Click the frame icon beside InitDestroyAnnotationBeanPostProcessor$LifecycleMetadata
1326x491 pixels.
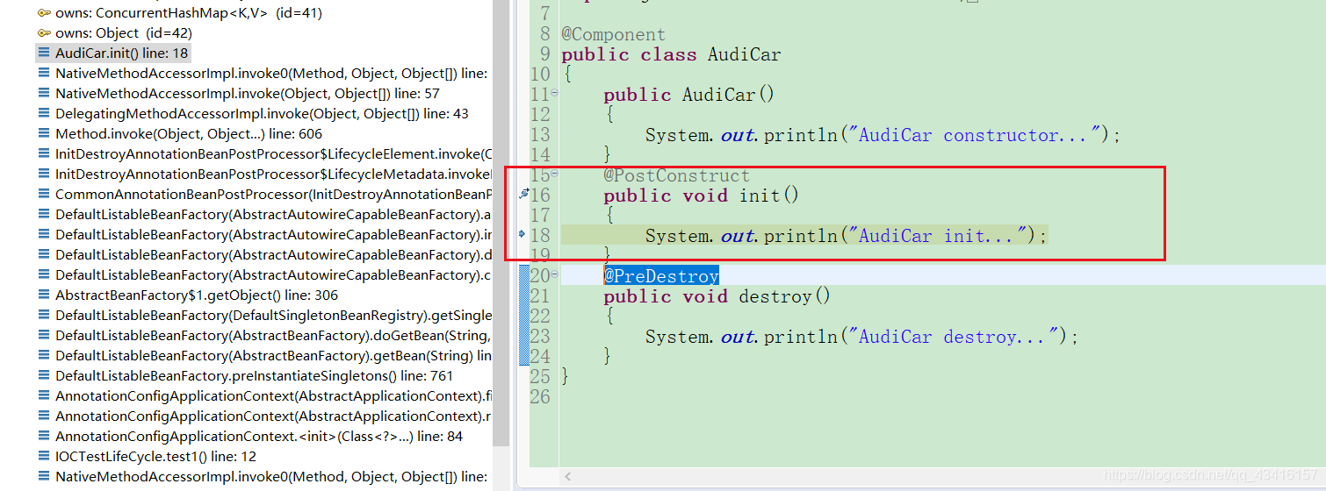(44, 174)
